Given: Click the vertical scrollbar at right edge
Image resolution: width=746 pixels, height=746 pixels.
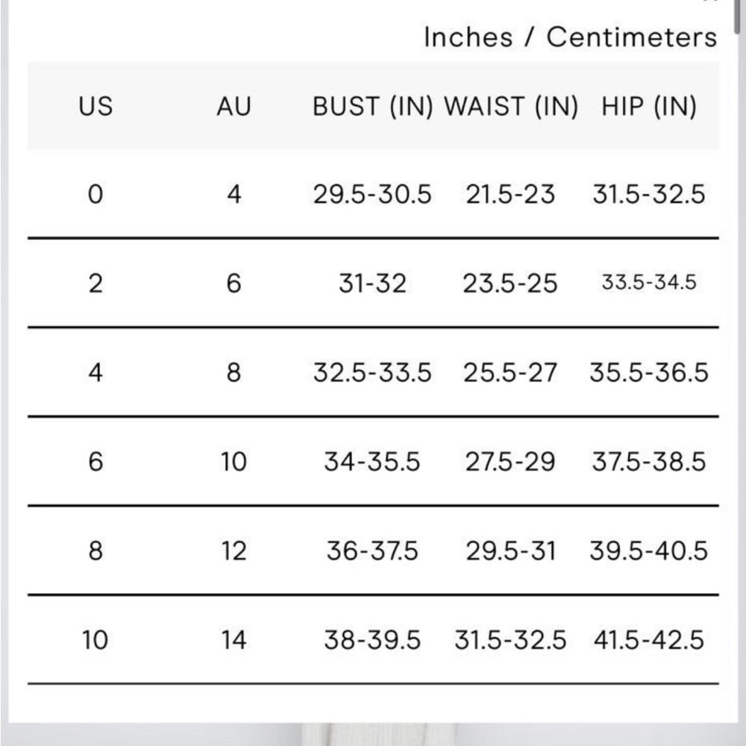Looking at the screenshot, I should point(737,16).
